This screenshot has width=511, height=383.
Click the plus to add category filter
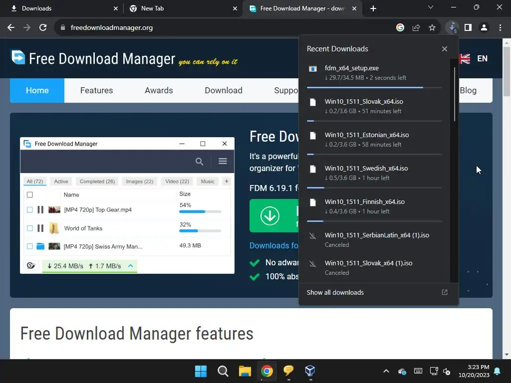coord(227,181)
